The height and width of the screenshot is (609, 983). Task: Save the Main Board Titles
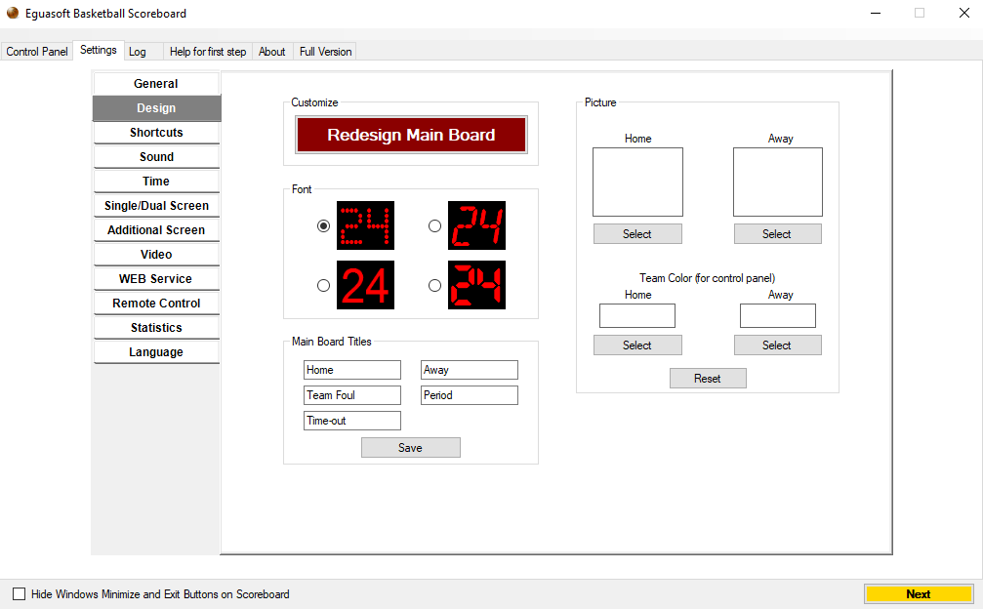(411, 447)
